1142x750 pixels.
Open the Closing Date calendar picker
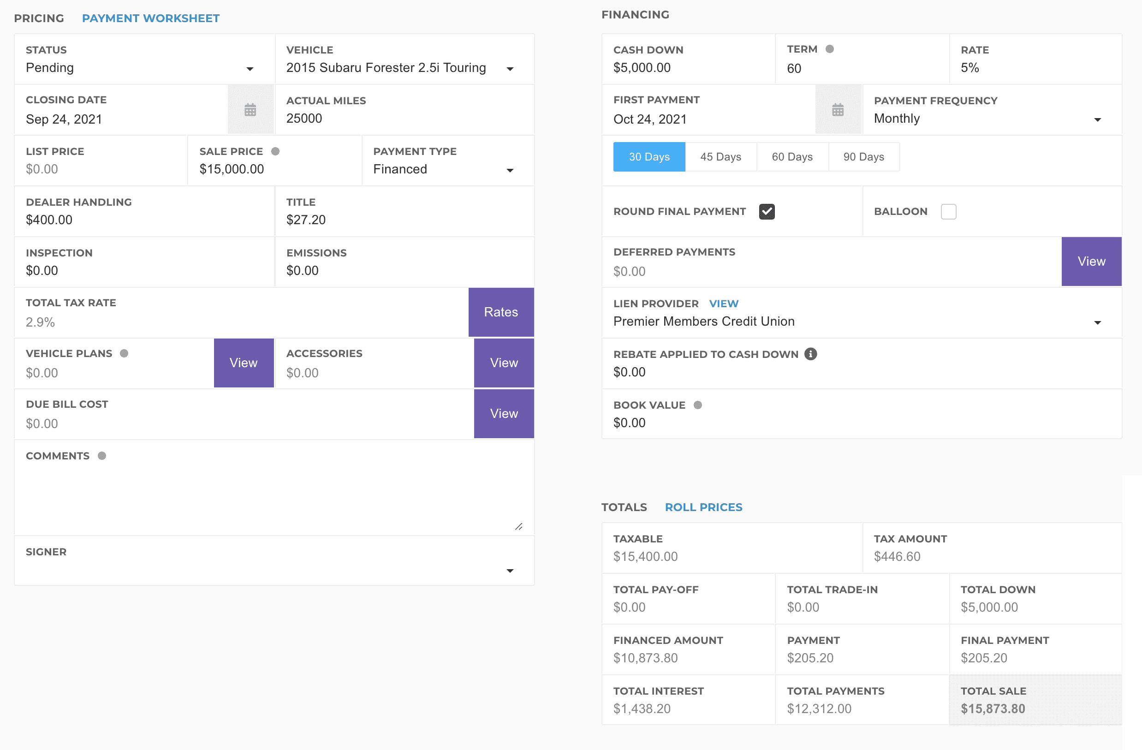pyautogui.click(x=250, y=110)
